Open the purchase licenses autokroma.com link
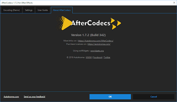177x102 pixels. click(x=99, y=44)
